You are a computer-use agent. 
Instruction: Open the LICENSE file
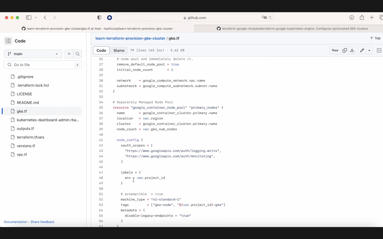coord(43,94)
